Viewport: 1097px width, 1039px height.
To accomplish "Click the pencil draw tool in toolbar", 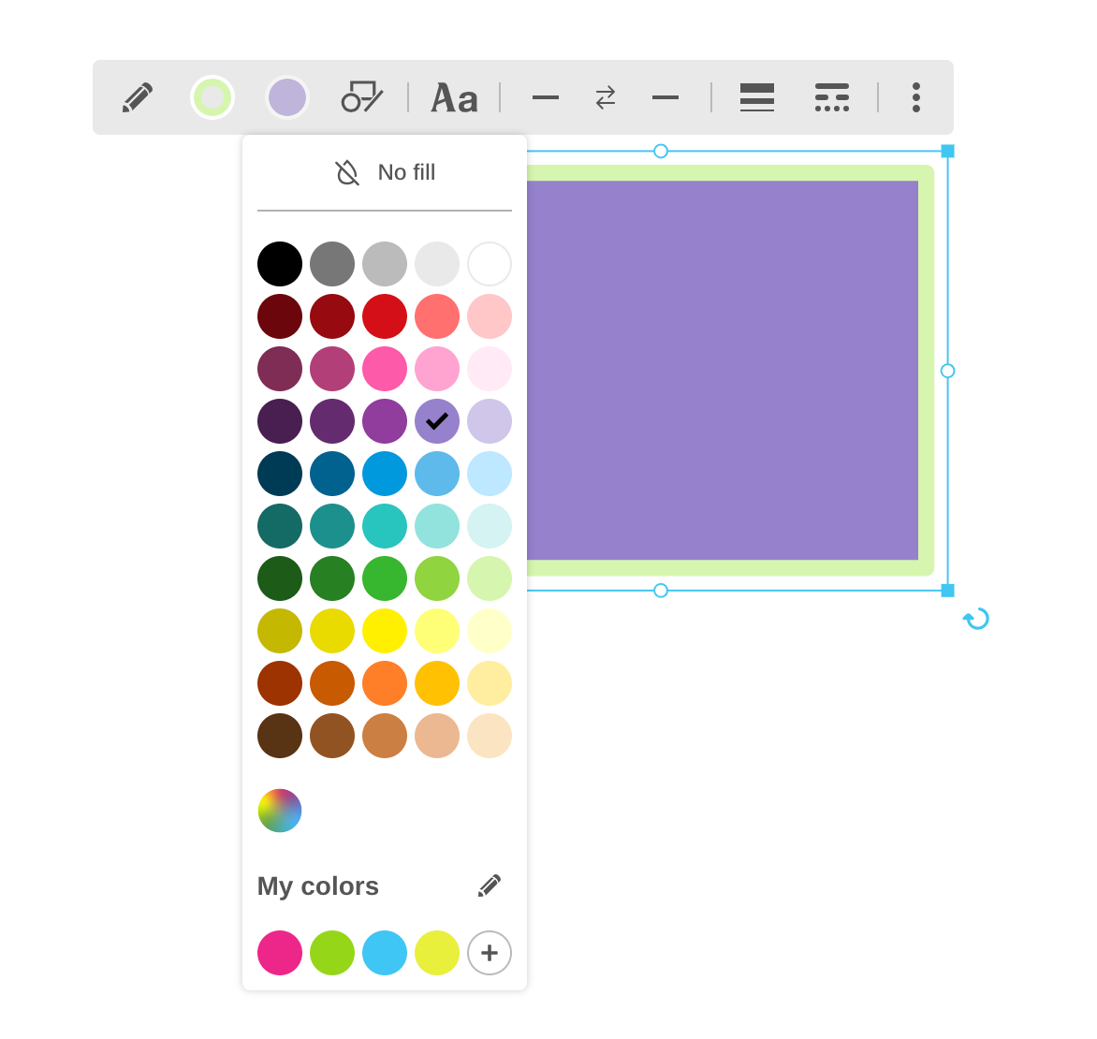I will tap(138, 97).
